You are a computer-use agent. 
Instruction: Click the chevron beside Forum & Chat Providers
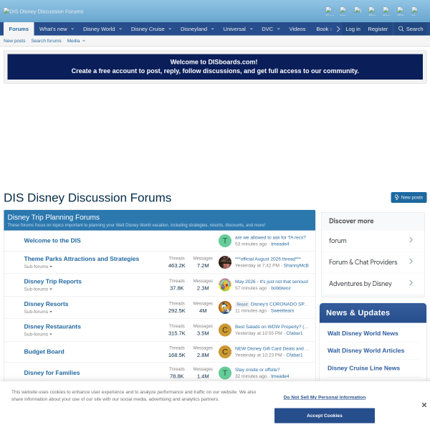tap(411, 262)
